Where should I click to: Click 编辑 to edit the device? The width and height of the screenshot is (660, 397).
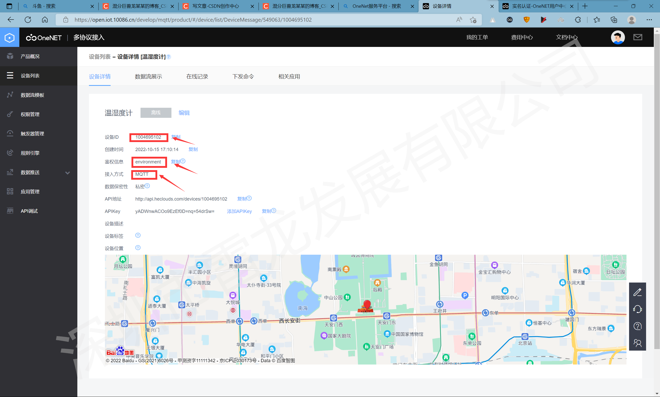point(184,113)
